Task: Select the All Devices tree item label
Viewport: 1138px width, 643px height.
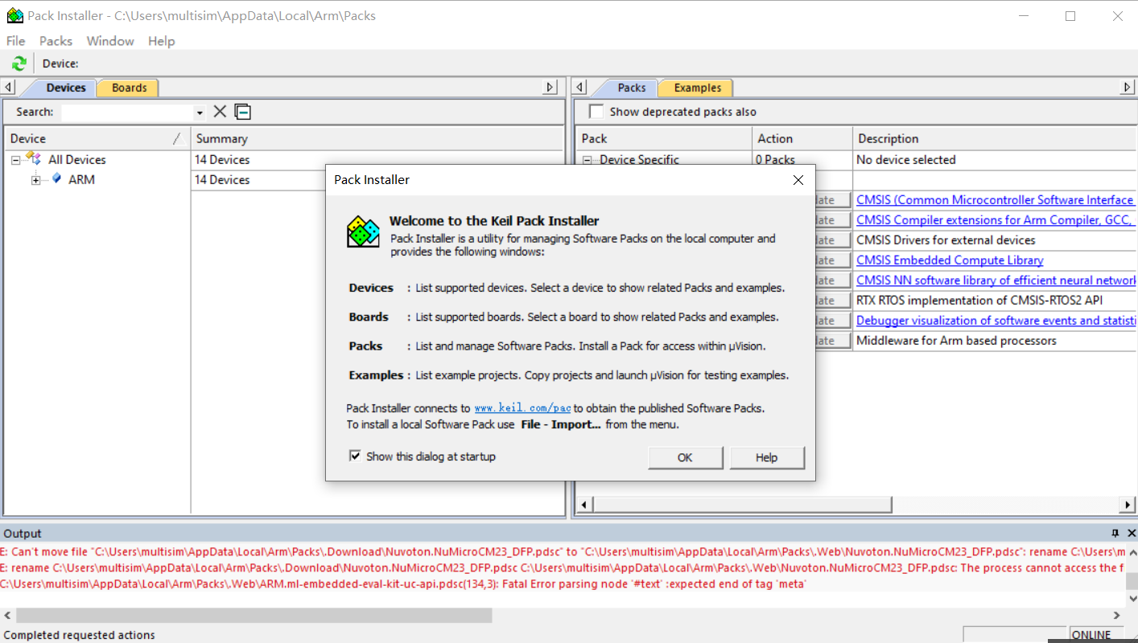Action: (76, 159)
